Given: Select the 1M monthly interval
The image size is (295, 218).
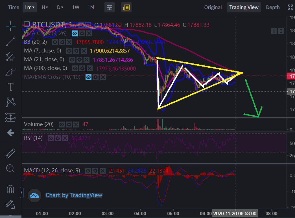Looking at the screenshot, I should click(x=91, y=7).
